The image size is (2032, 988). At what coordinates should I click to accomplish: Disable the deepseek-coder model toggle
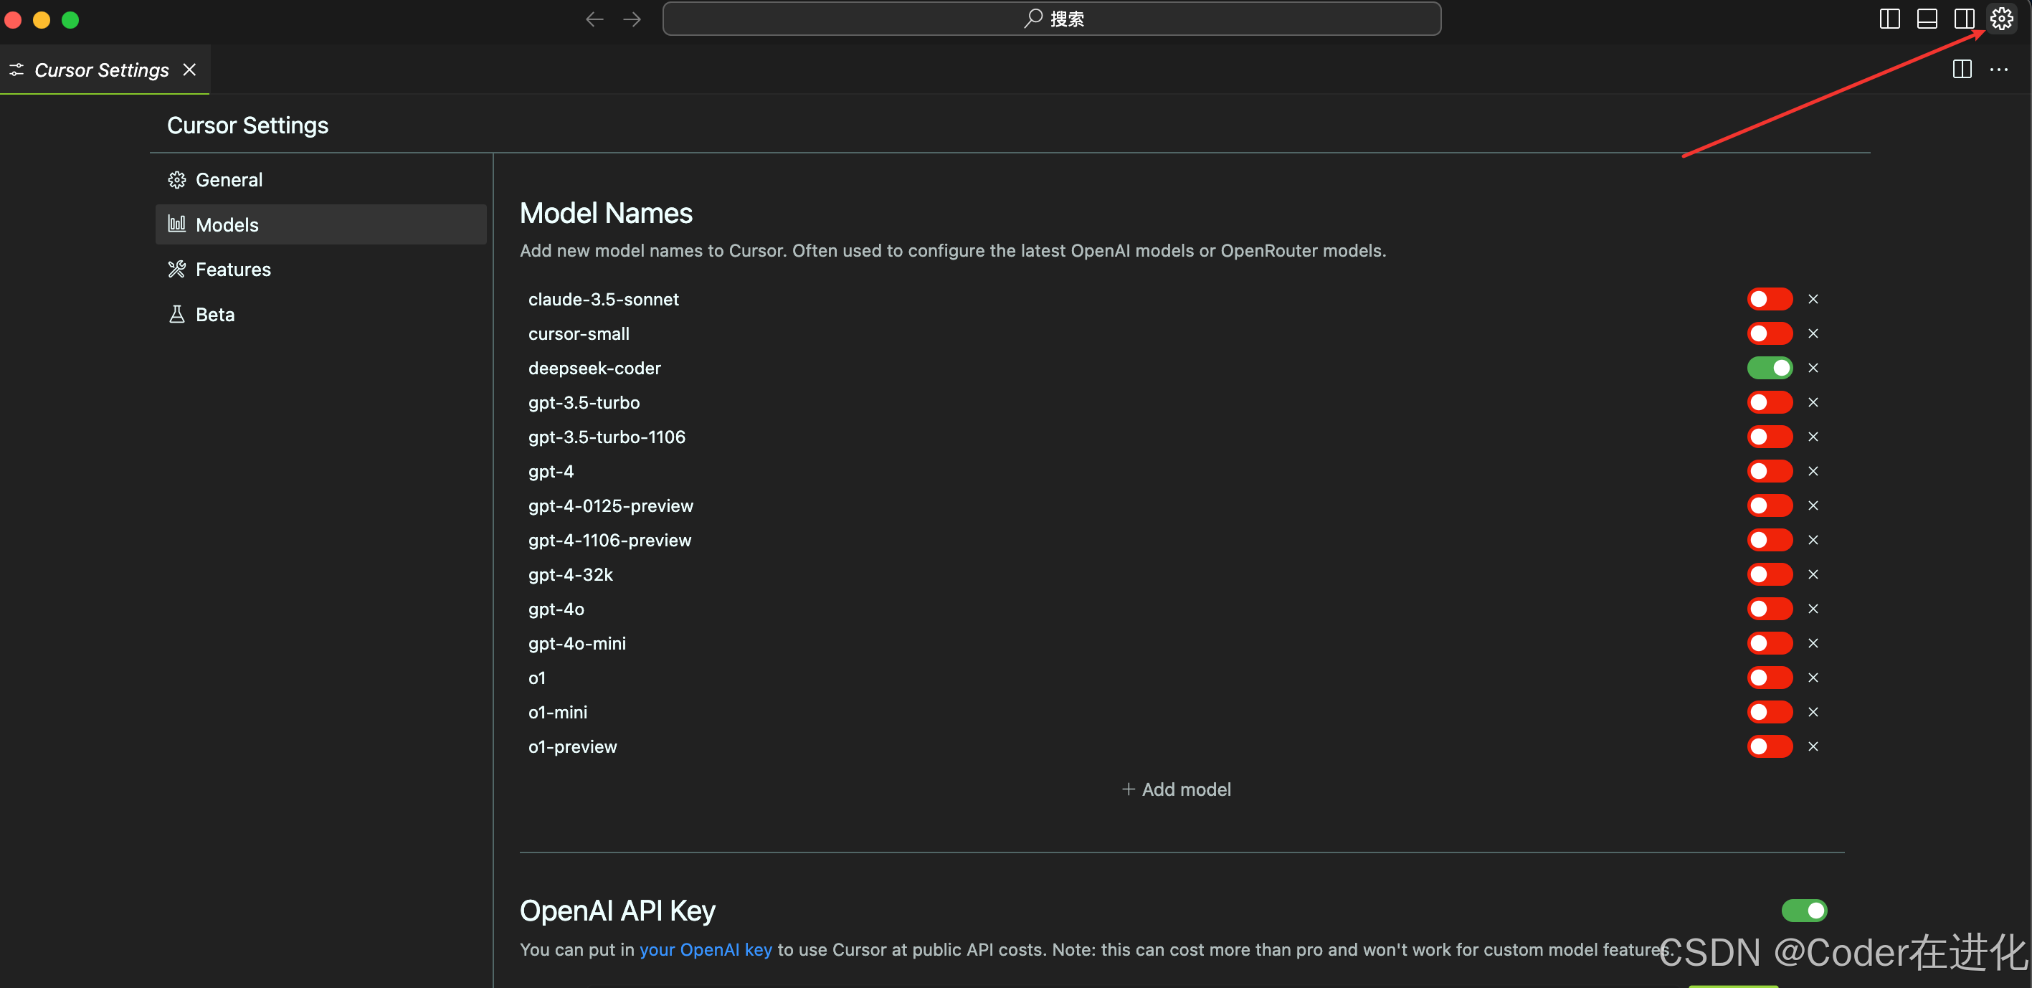[1770, 367]
